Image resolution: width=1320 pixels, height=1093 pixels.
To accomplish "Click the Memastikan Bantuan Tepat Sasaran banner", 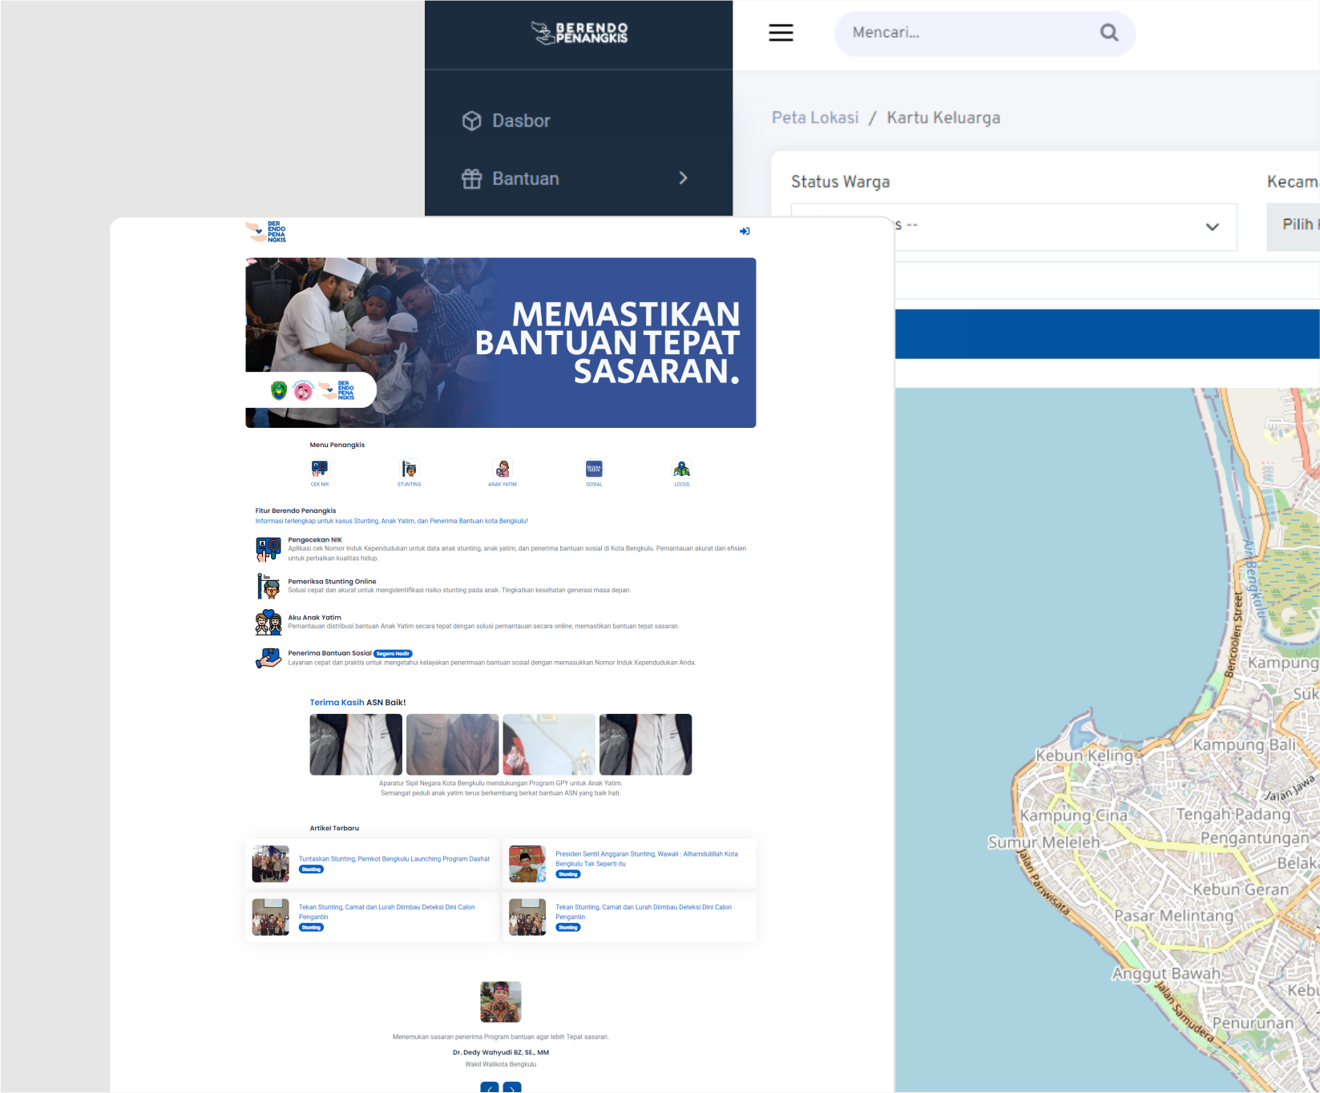I will (x=501, y=343).
